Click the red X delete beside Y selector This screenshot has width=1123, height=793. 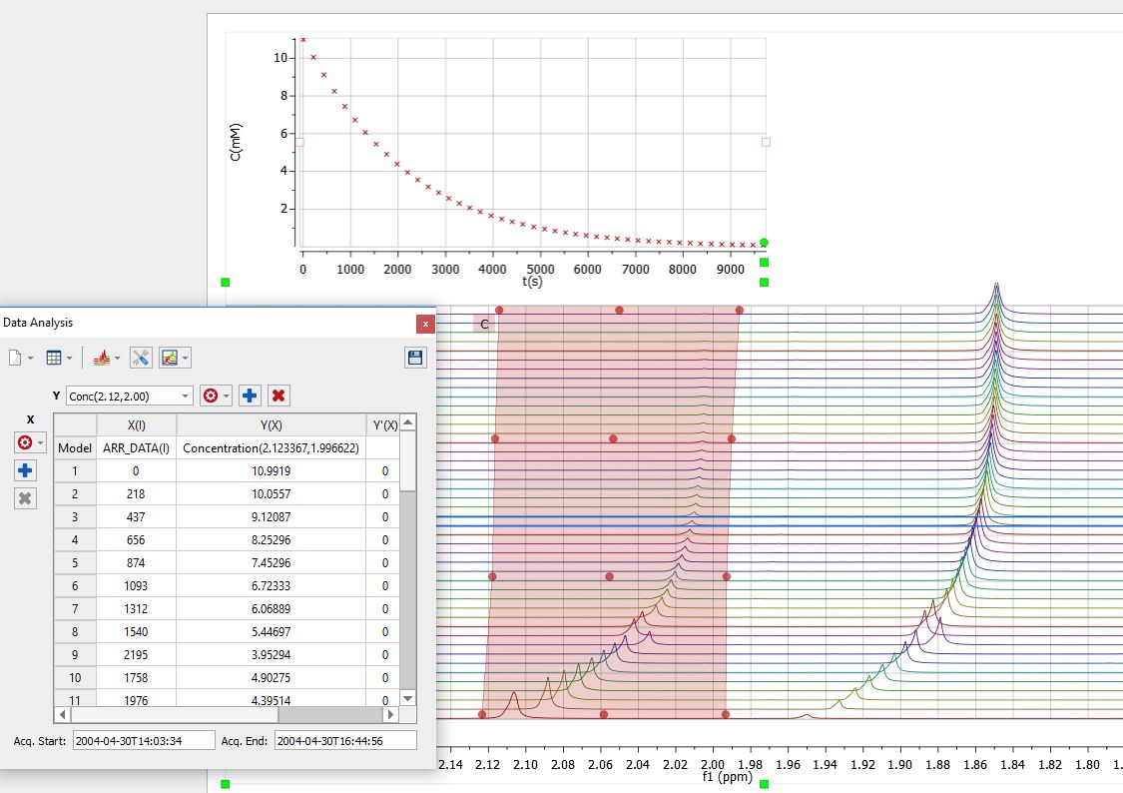pos(279,396)
